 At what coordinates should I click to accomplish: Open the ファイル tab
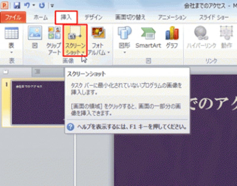(13, 18)
